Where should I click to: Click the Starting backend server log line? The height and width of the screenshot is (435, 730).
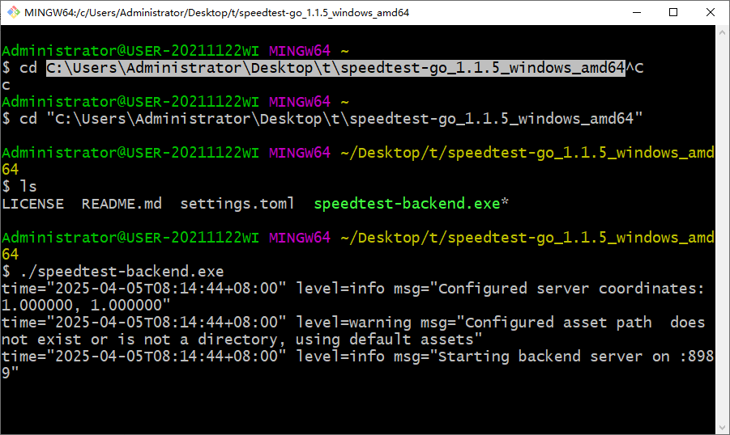pyautogui.click(x=357, y=365)
